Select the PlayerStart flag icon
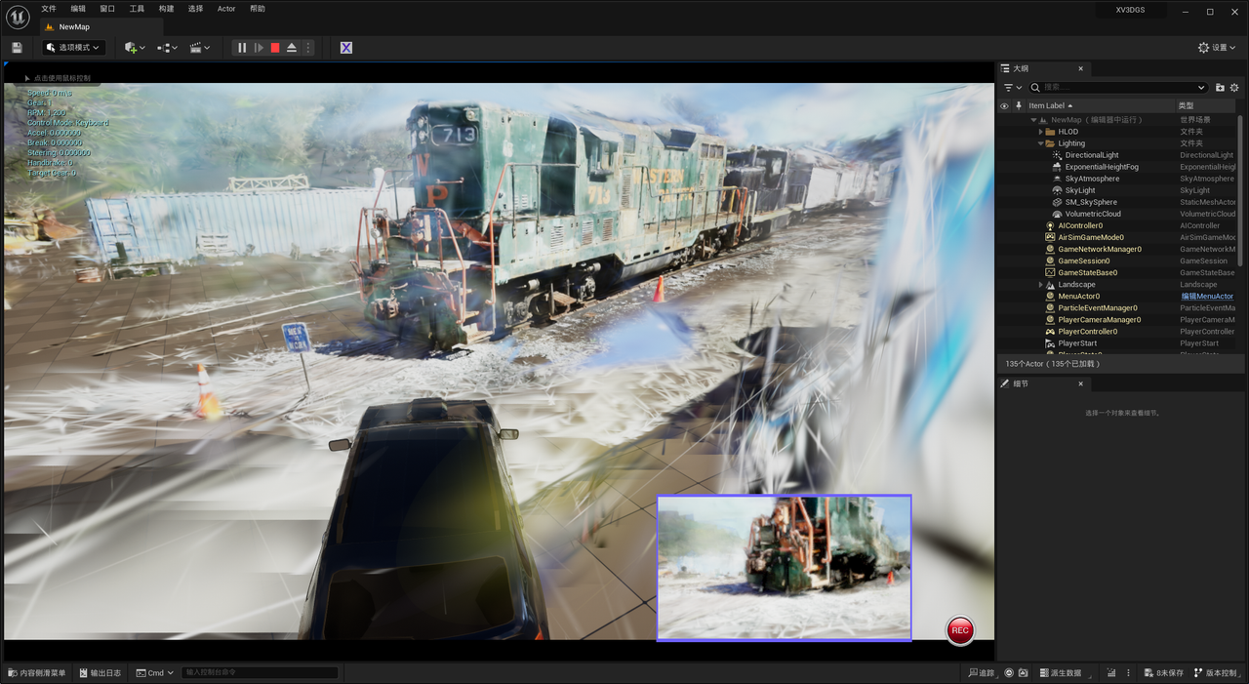 pyautogui.click(x=1050, y=342)
